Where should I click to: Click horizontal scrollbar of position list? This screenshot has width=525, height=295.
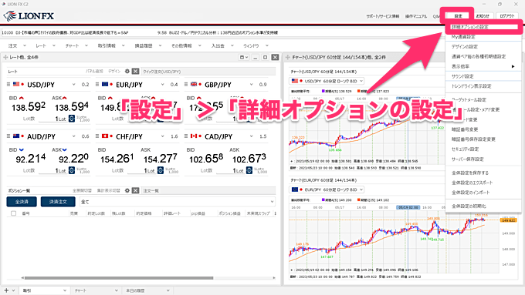point(119,277)
